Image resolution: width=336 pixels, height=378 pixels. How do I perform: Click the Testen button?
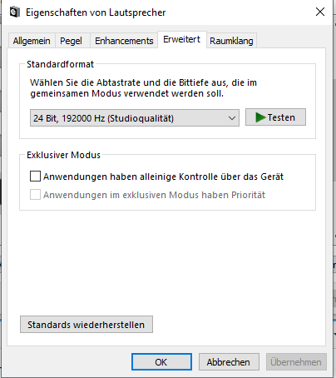coord(275,117)
